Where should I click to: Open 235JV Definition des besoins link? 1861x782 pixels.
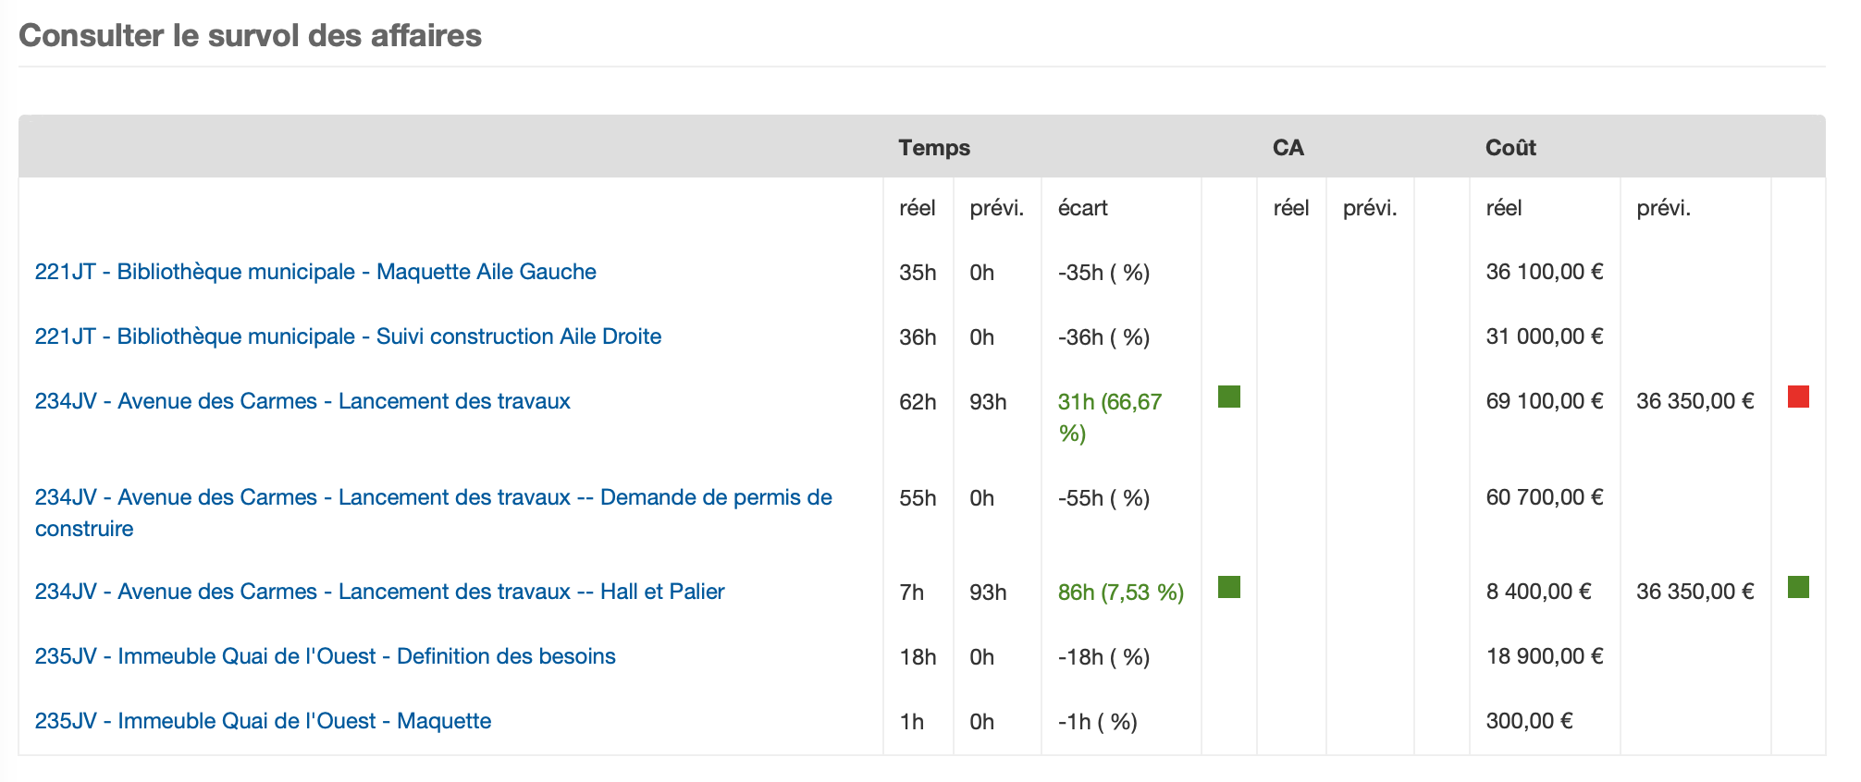coord(325,656)
